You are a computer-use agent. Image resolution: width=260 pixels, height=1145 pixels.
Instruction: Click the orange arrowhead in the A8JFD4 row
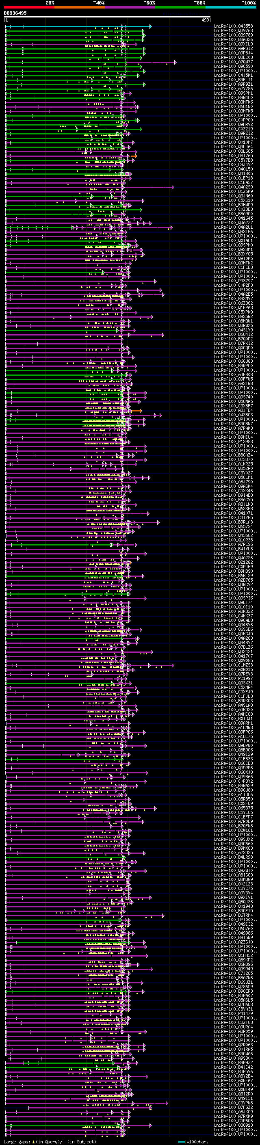(x=141, y=411)
